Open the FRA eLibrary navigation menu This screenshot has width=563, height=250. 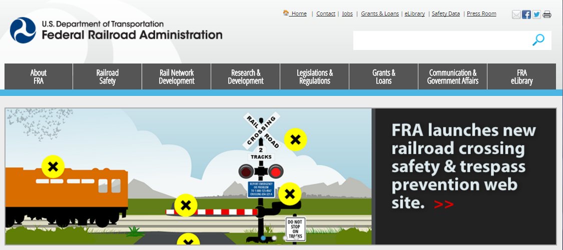point(521,76)
